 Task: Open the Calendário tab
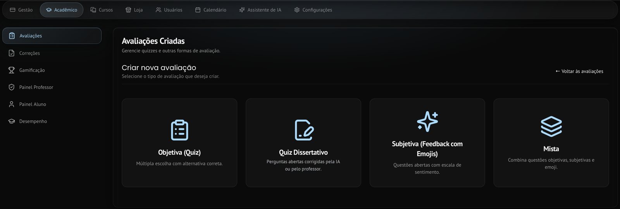pos(211,10)
